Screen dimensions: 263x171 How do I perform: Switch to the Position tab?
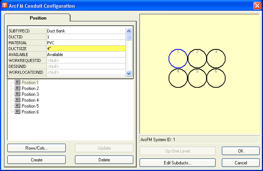[x=38, y=18]
